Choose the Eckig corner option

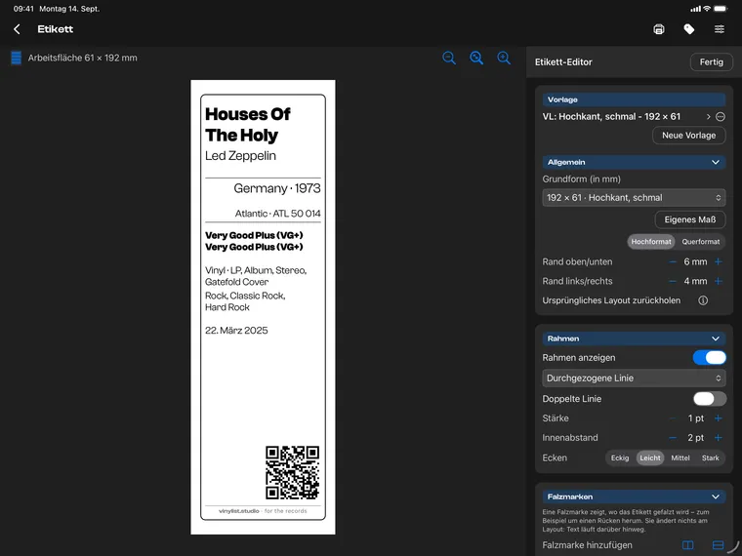pyautogui.click(x=620, y=457)
